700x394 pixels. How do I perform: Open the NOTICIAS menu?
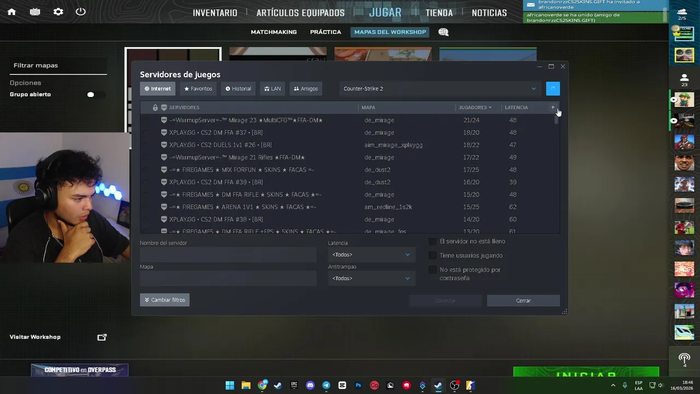[489, 13]
